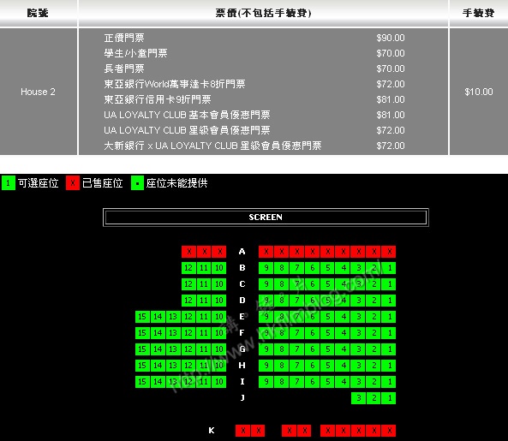Select seat F6

tap(313, 333)
